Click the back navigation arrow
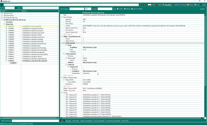 click(141, 5)
